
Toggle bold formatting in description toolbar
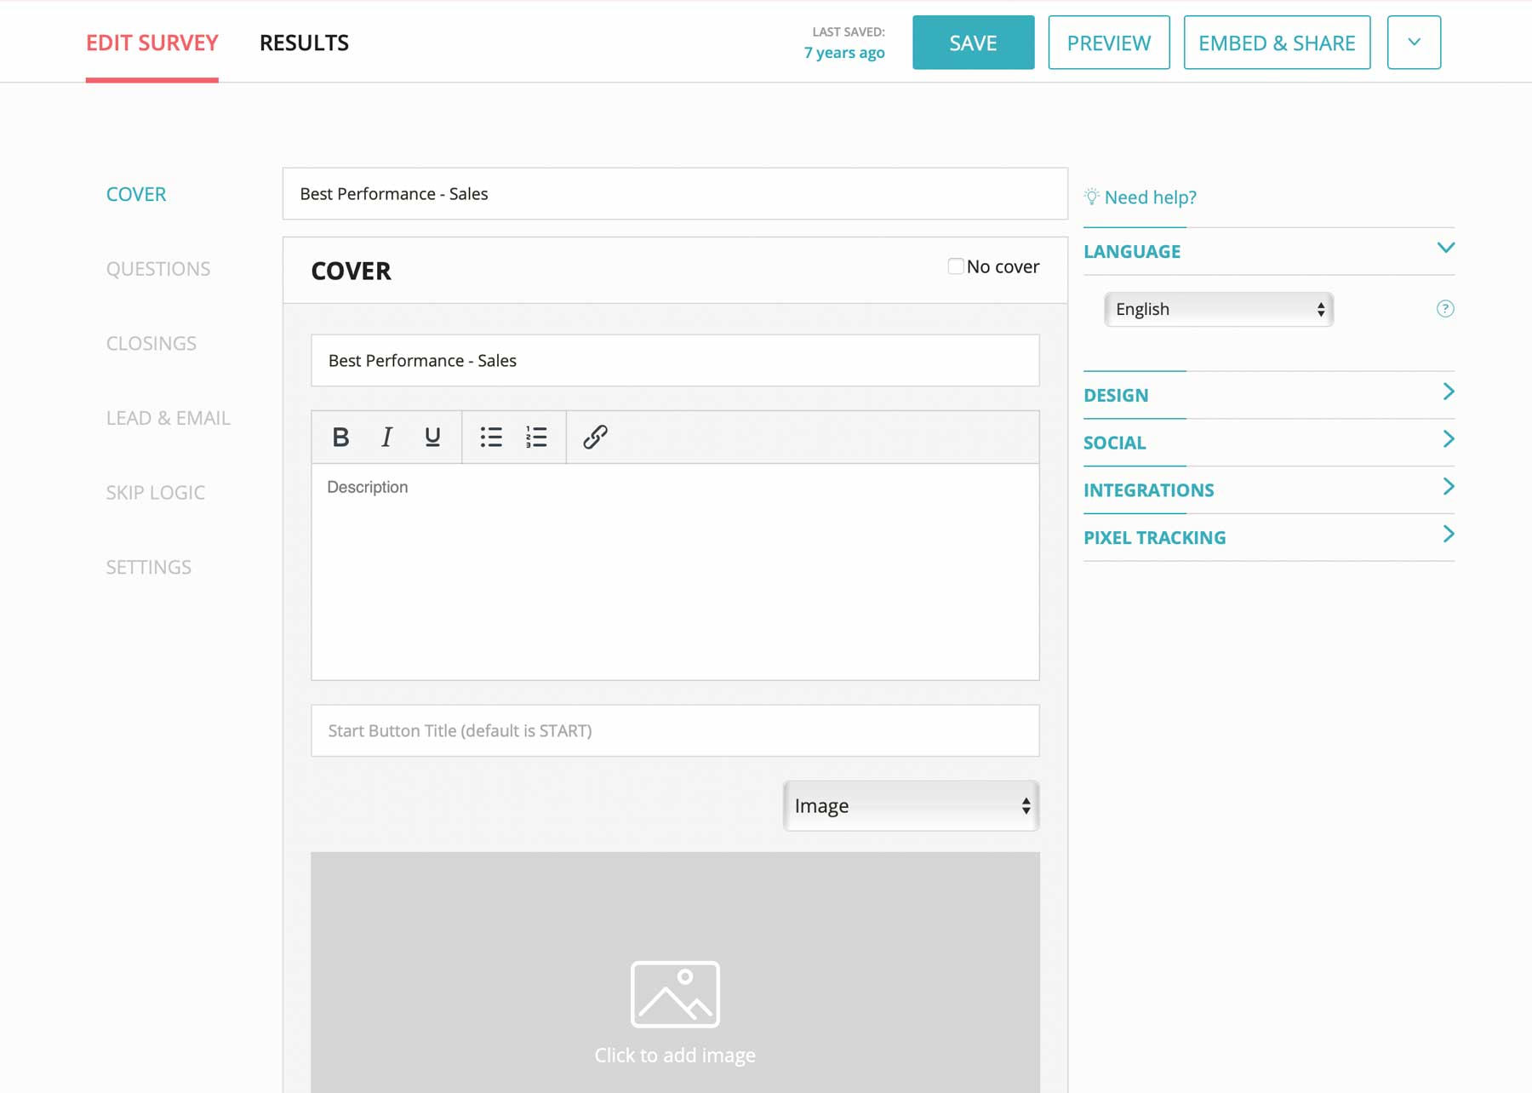[x=340, y=437]
